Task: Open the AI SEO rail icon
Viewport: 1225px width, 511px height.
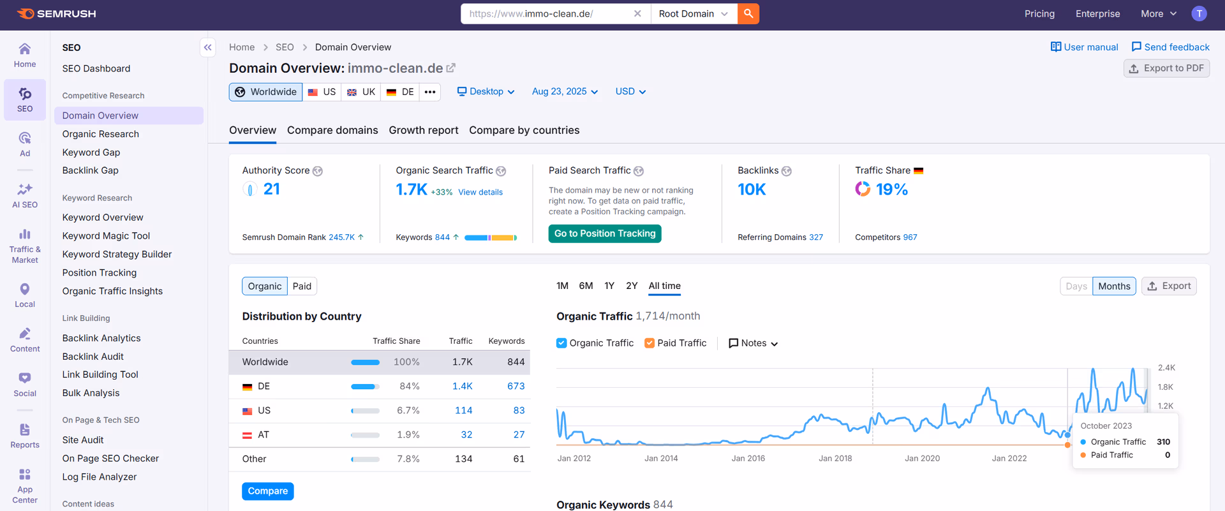Action: pyautogui.click(x=25, y=196)
